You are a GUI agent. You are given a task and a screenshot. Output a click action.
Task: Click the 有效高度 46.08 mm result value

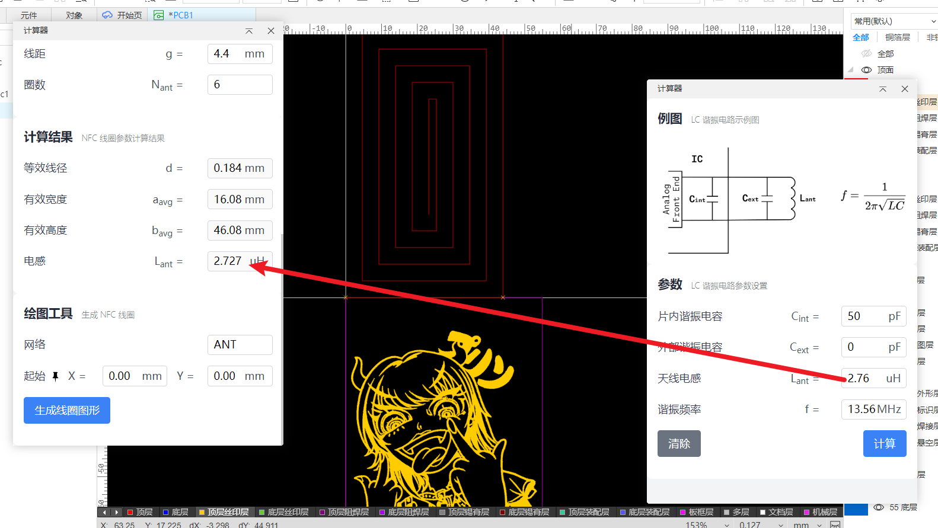(x=240, y=231)
